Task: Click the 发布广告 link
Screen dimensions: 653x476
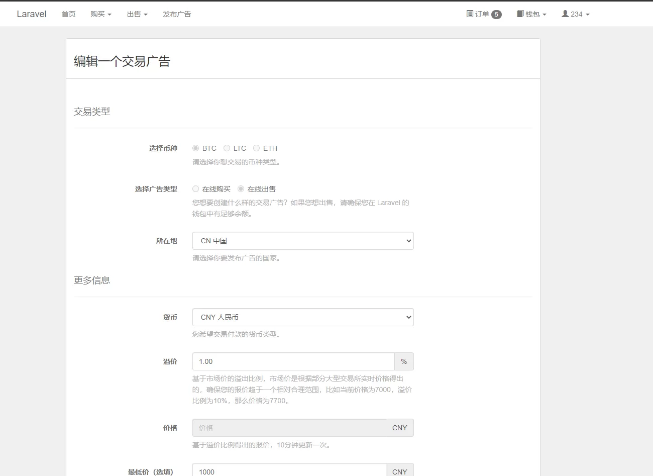Action: click(177, 14)
